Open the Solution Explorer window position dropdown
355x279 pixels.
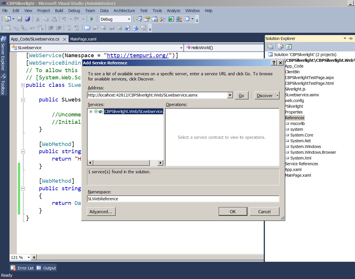[345, 38]
